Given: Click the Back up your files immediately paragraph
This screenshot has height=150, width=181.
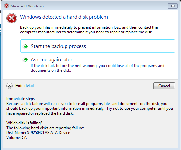Looking at the screenshot, I should click(89, 30).
